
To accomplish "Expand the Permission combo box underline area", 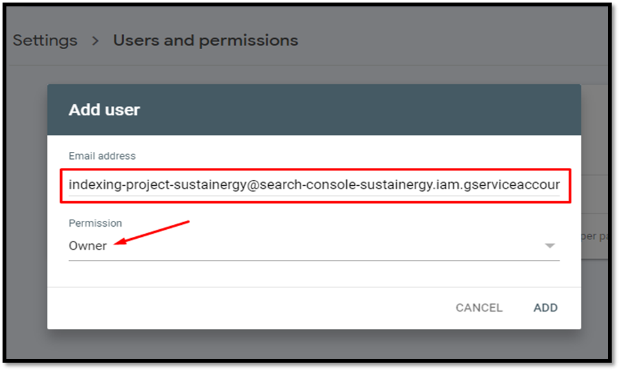I will [x=314, y=260].
